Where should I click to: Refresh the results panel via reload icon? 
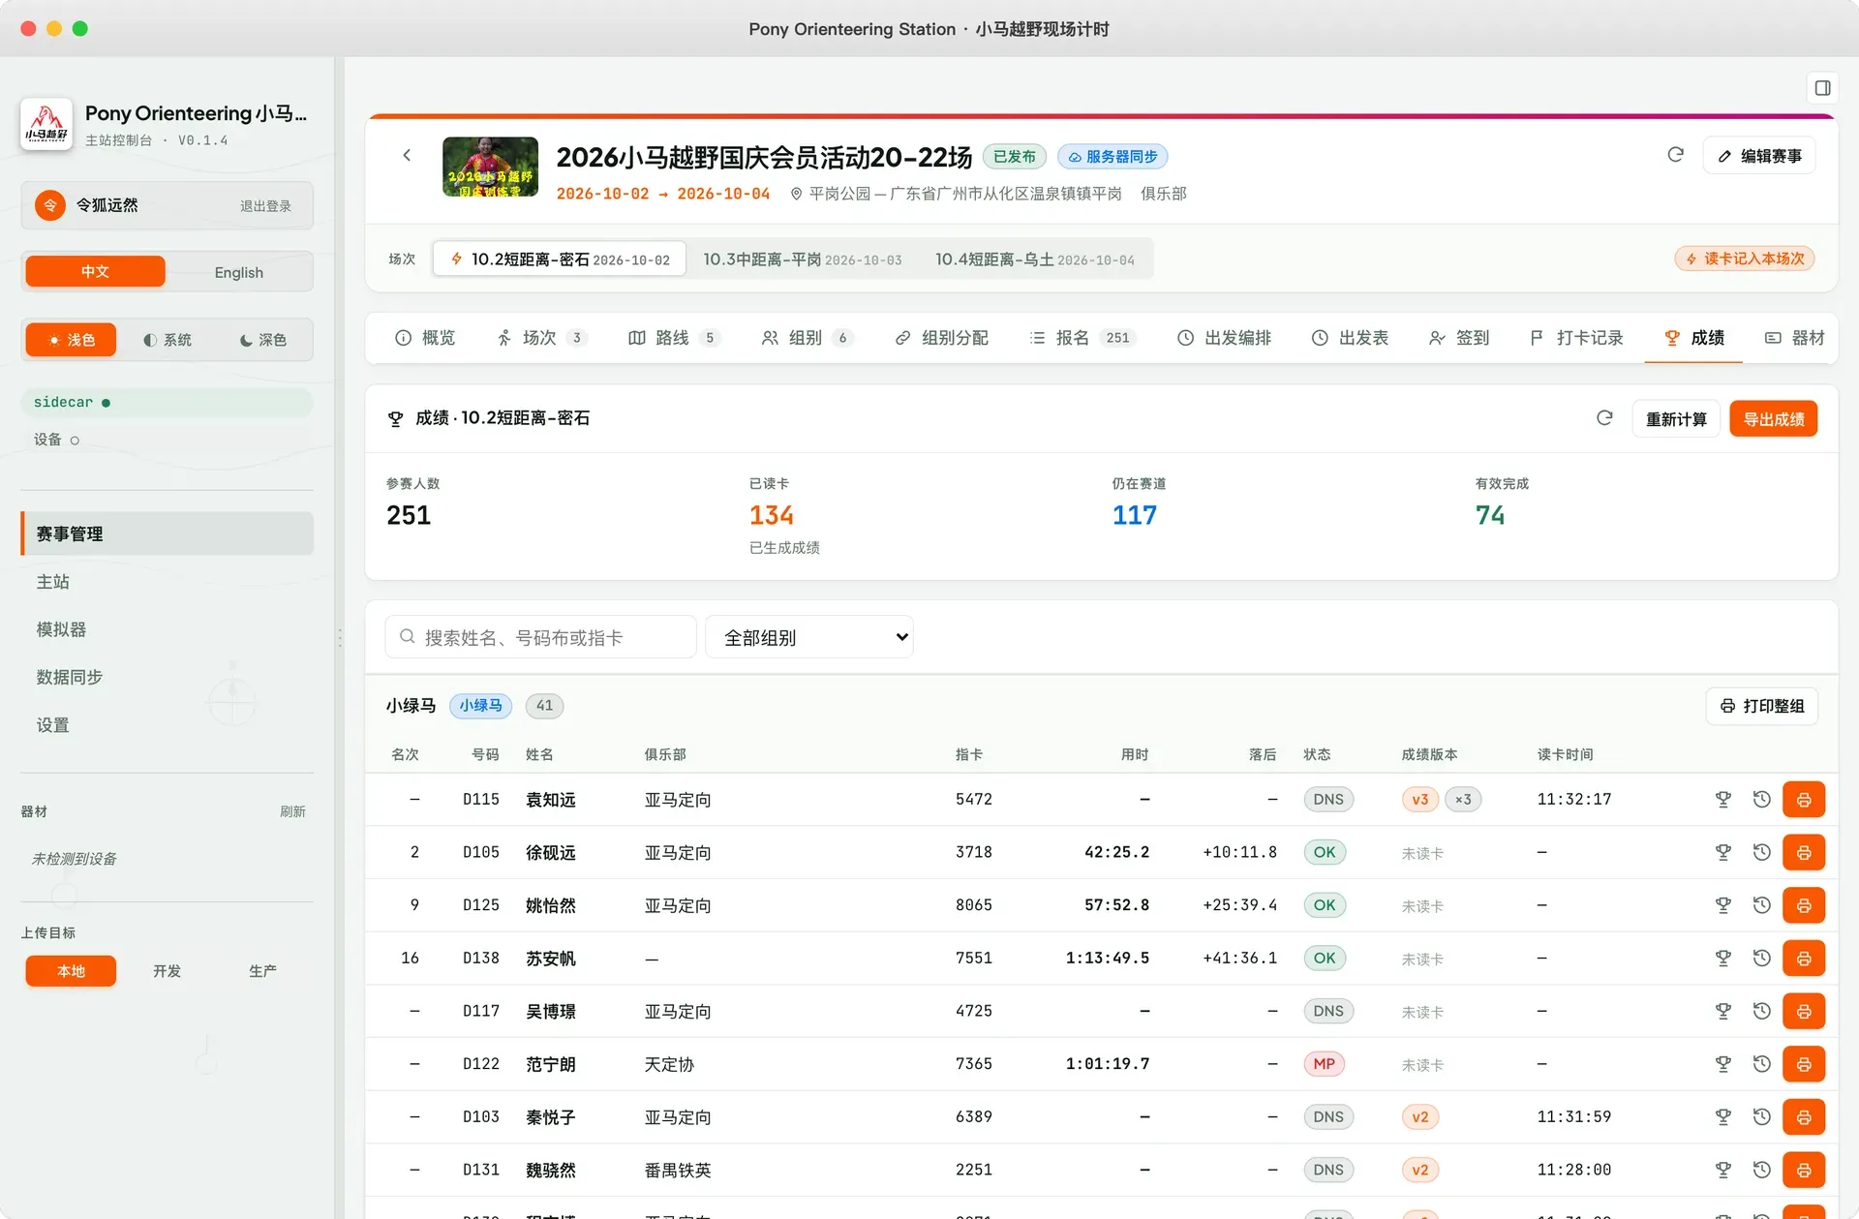click(x=1604, y=418)
